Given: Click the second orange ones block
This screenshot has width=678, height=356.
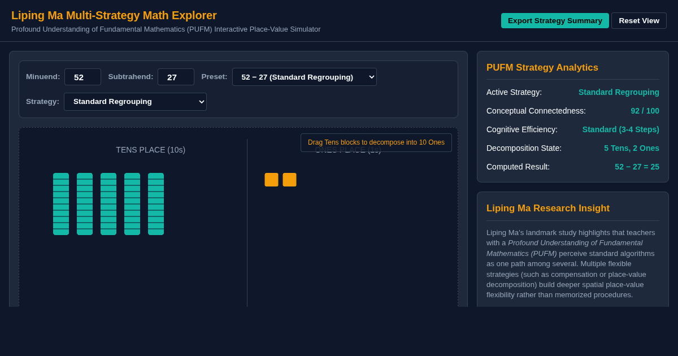Looking at the screenshot, I should 290,180.
